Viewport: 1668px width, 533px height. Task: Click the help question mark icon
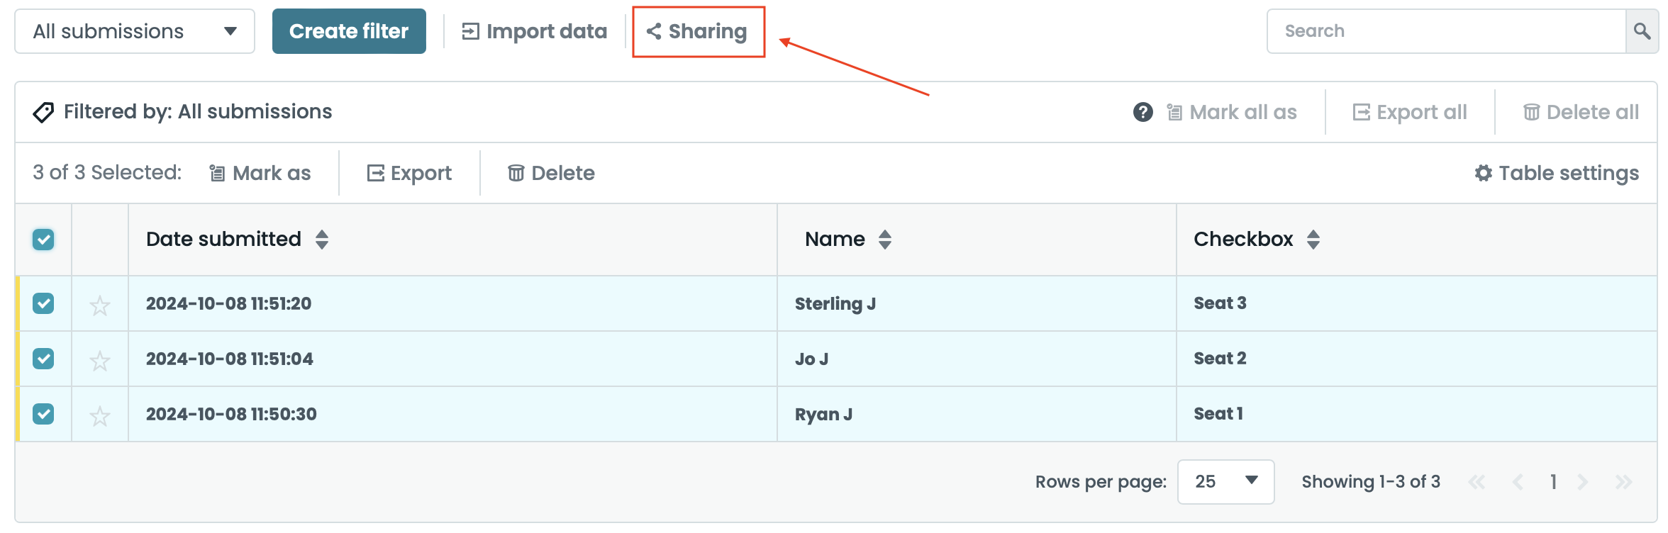(x=1142, y=112)
